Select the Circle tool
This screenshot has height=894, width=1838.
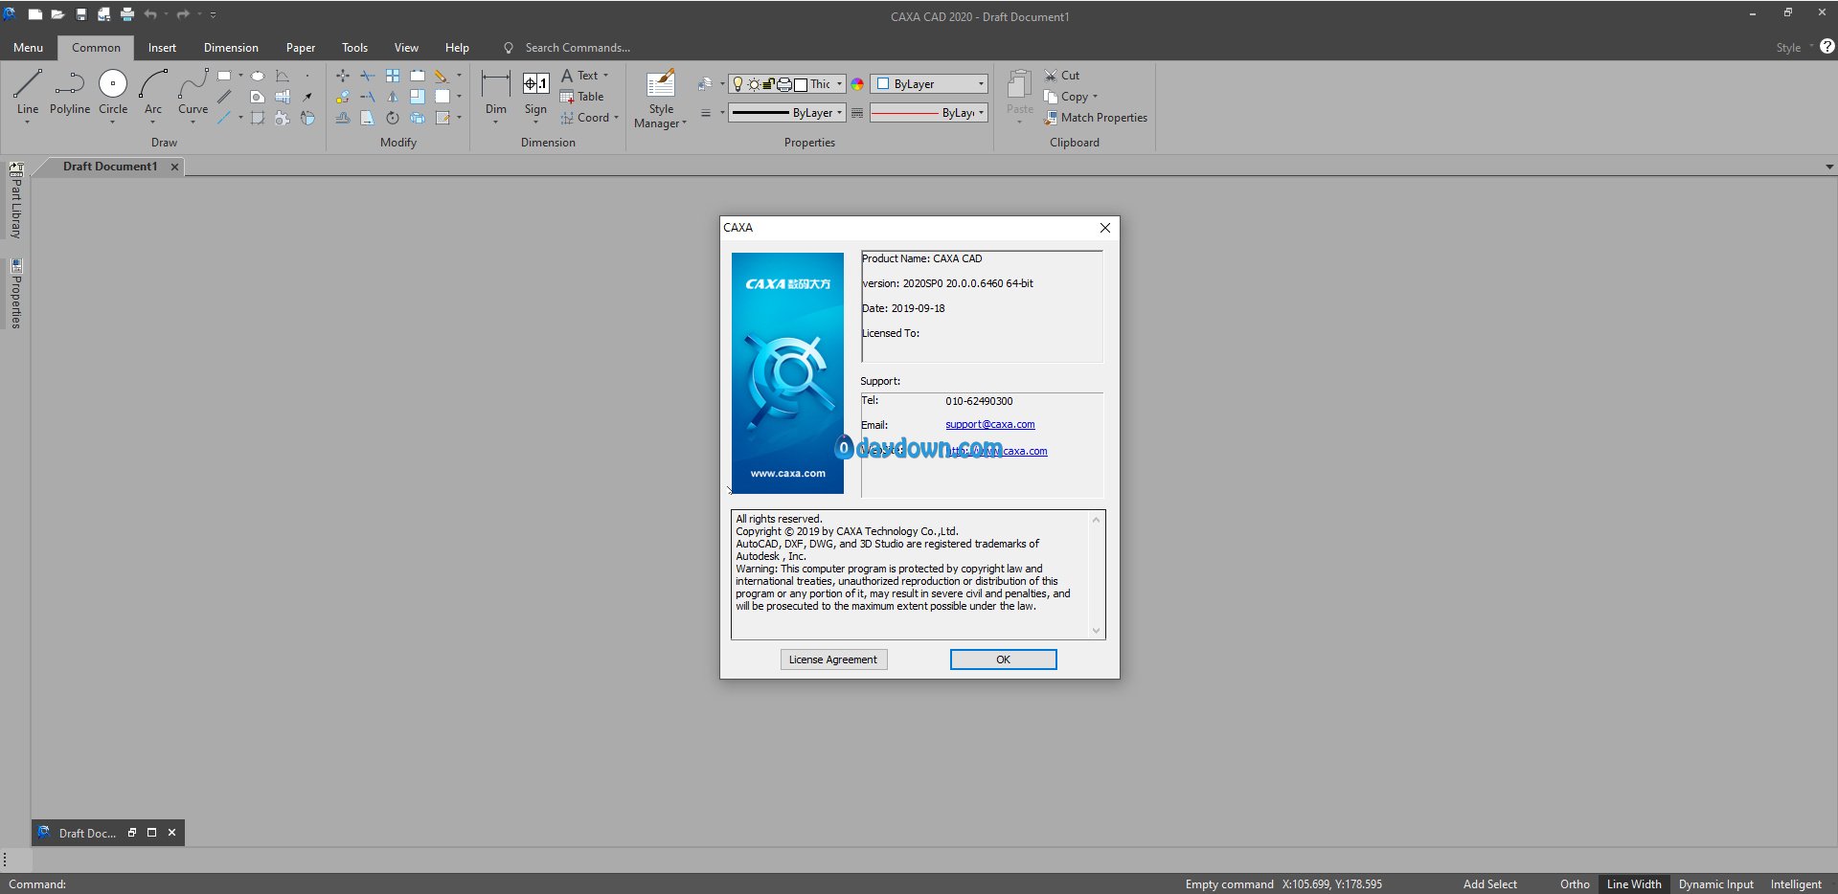(113, 93)
